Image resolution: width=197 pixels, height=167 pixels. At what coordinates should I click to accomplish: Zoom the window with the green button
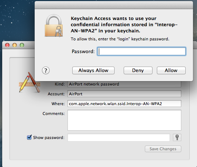[x=22, y=45]
